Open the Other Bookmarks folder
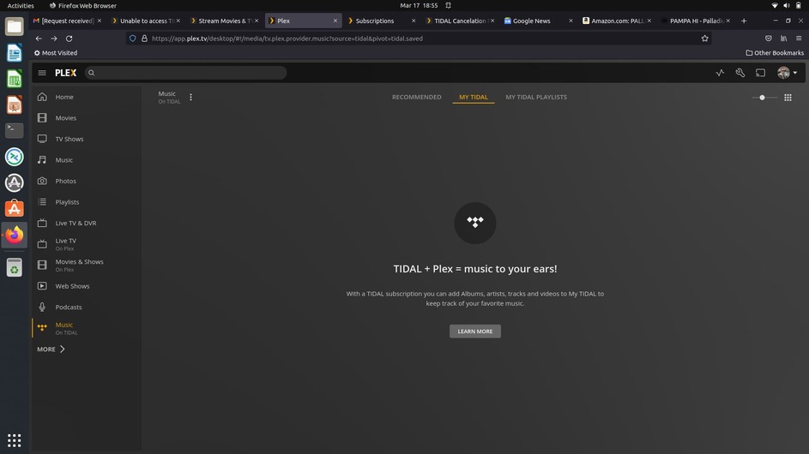This screenshot has width=809, height=454. click(x=775, y=52)
